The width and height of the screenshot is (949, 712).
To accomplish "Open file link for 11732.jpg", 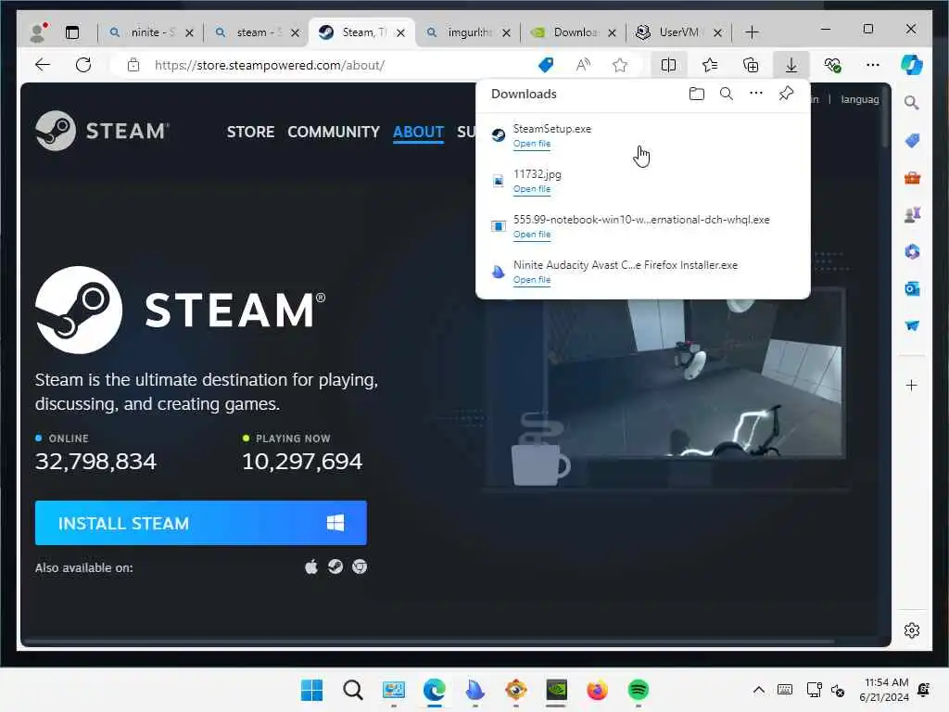I will click(531, 189).
